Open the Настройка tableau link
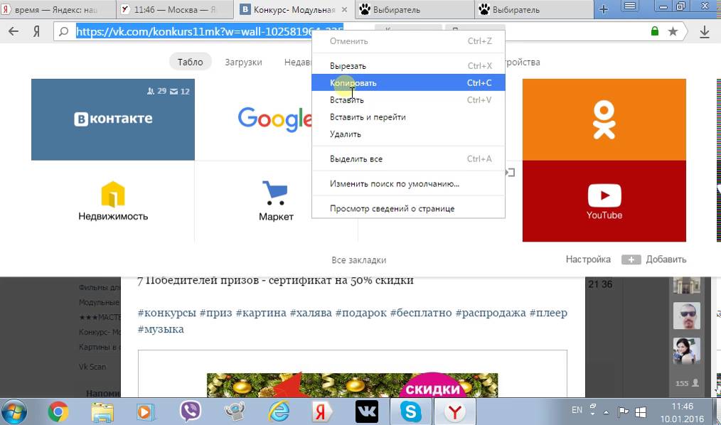Viewport: 721px width, 425px height. [588, 259]
